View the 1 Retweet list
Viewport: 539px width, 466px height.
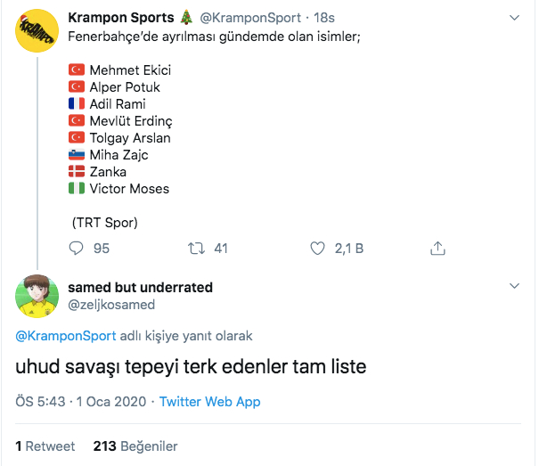point(45,446)
